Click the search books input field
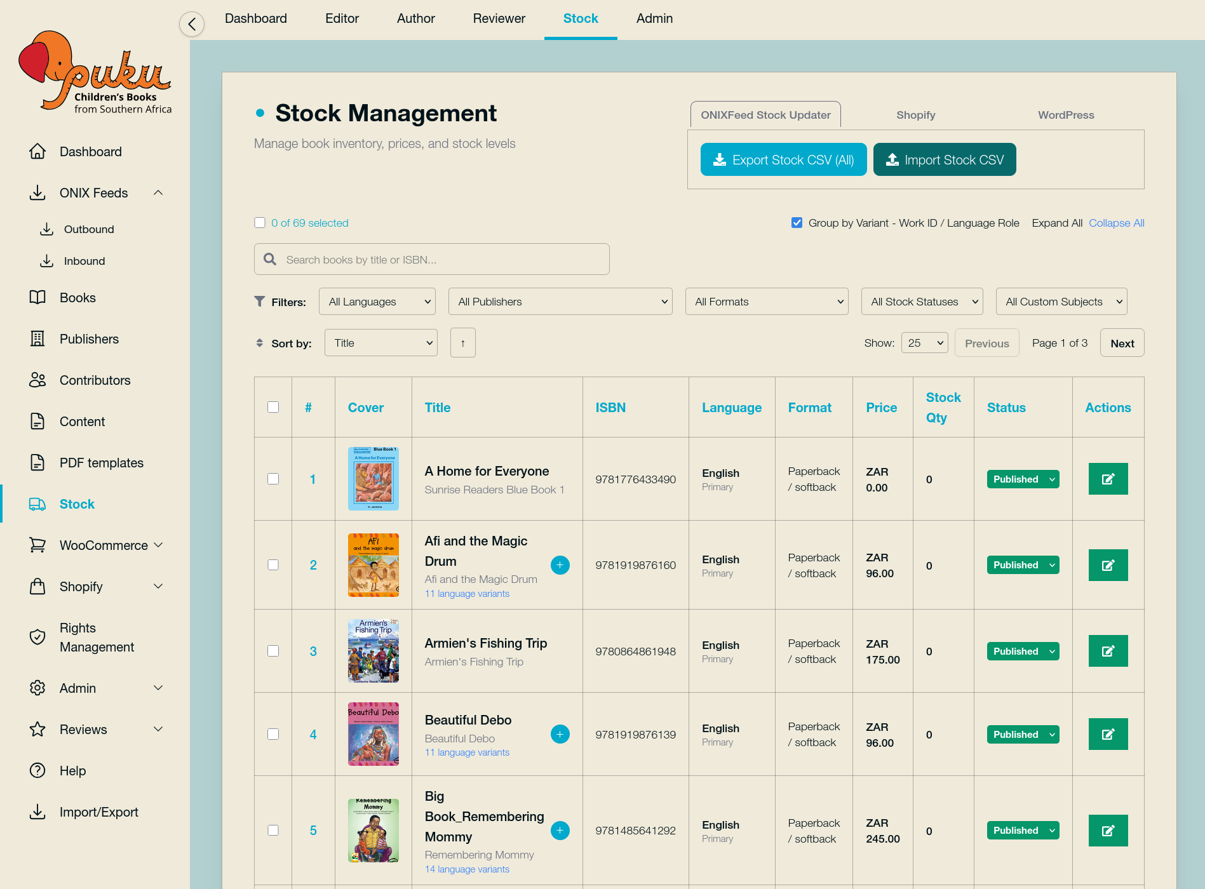This screenshot has width=1205, height=889. 432,260
